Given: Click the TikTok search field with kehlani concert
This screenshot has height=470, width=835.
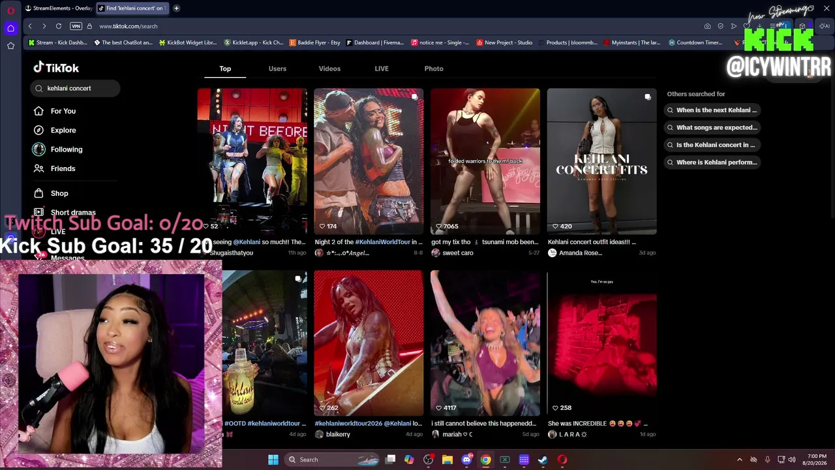Looking at the screenshot, I should [x=75, y=88].
